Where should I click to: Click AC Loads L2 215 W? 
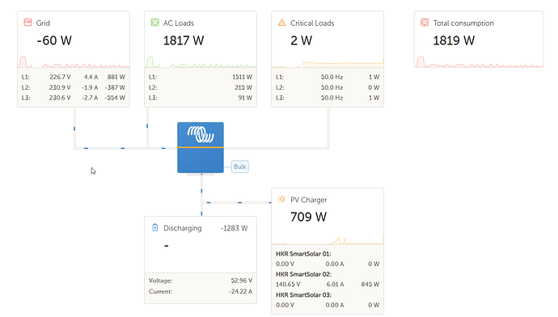[243, 87]
